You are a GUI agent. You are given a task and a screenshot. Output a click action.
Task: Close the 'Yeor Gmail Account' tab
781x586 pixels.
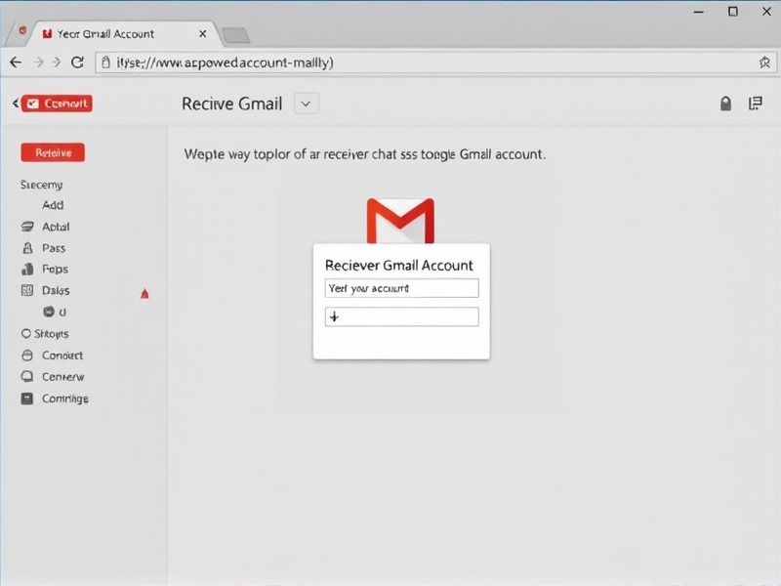[x=203, y=34]
